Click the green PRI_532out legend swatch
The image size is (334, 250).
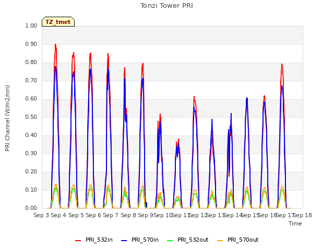point(170,241)
